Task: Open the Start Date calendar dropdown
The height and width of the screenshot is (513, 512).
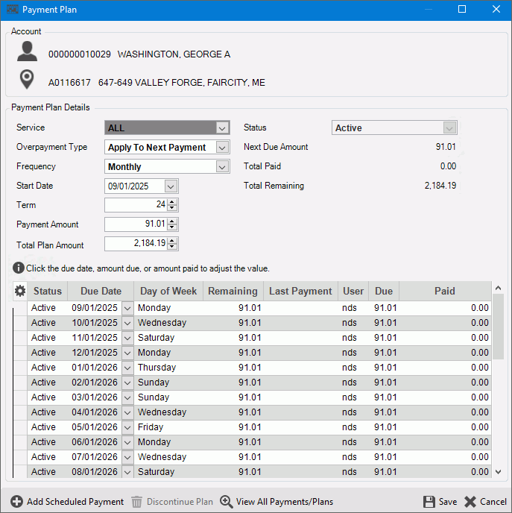Action: click(171, 186)
